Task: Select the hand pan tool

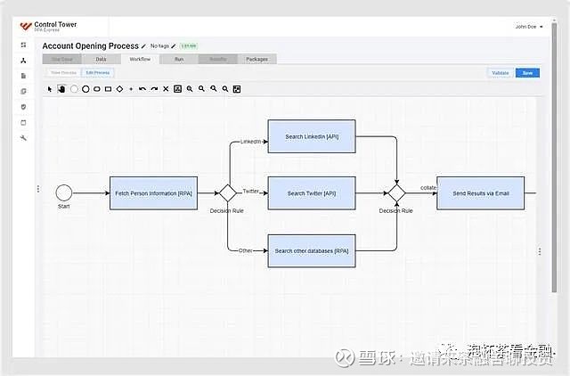Action: [x=61, y=89]
